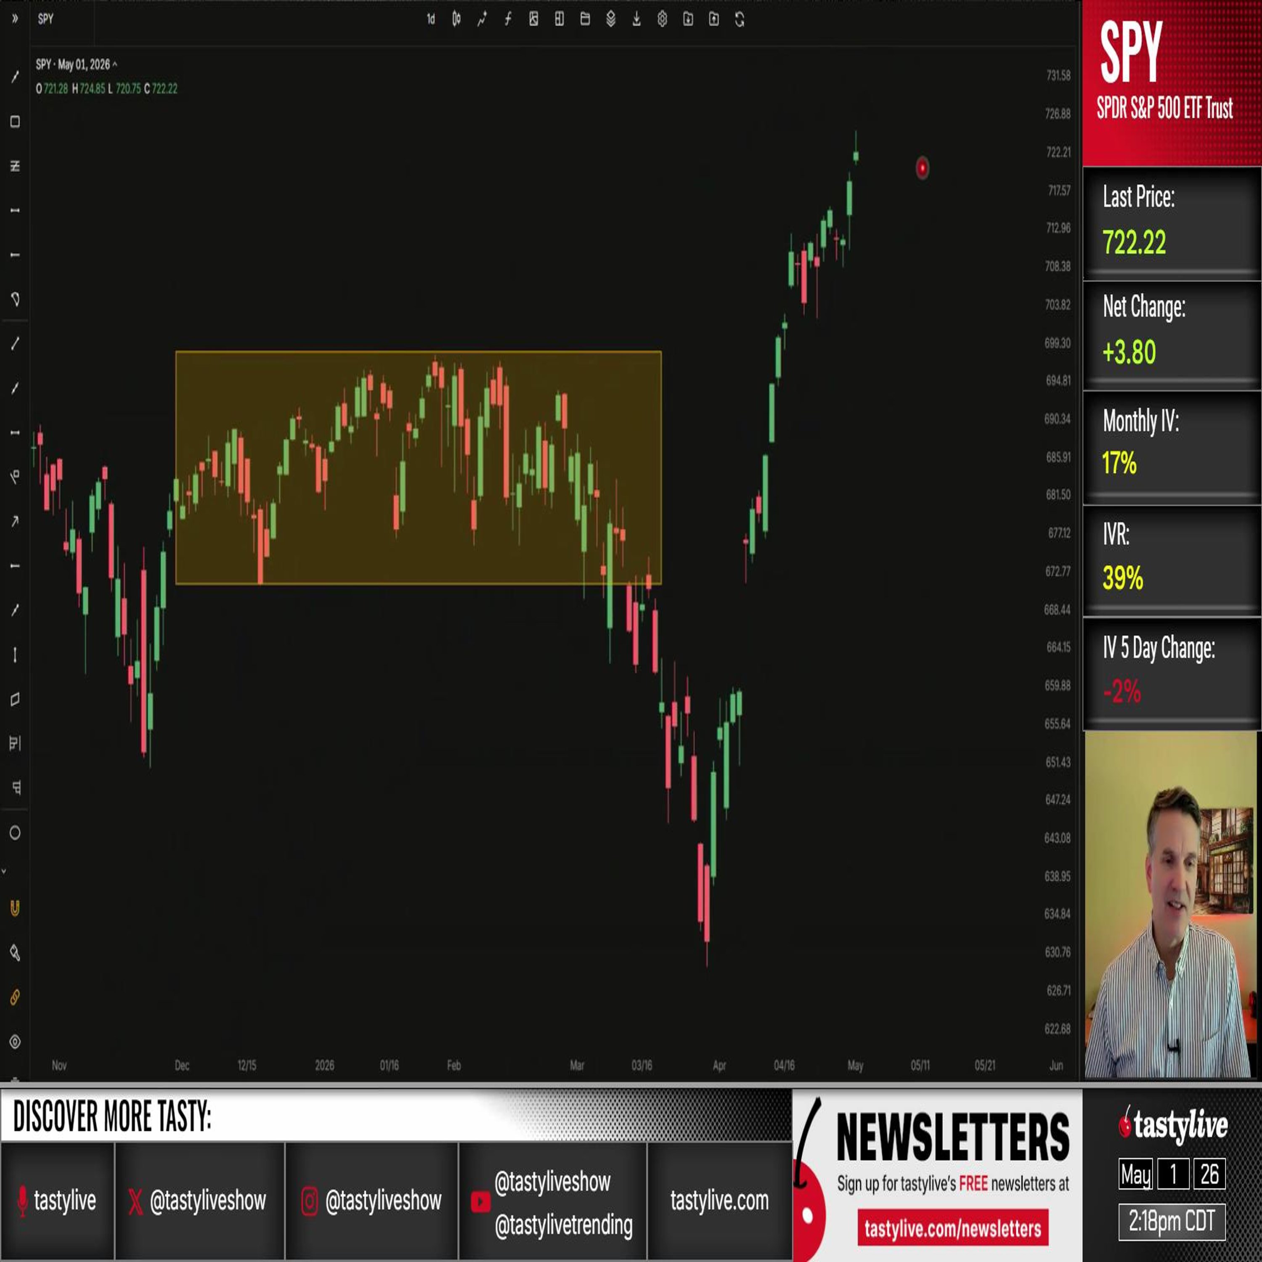Open the candlestick chart type selector

coord(456,20)
